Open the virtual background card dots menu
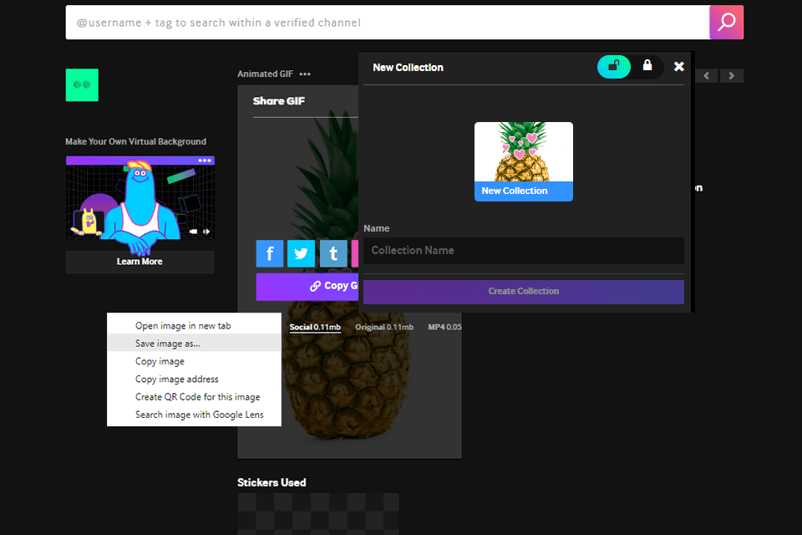Viewport: 802px width, 535px height. (205, 160)
